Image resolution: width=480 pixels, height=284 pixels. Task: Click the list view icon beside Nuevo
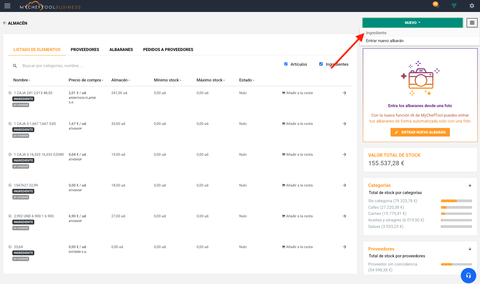[472, 23]
